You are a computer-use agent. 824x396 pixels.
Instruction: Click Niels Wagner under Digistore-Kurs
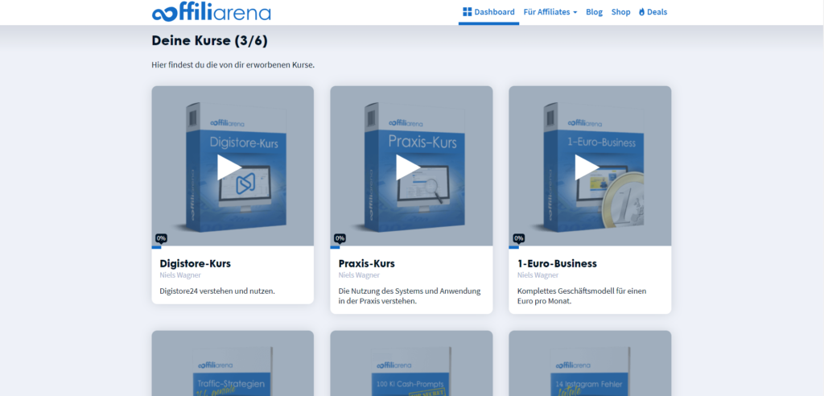click(x=180, y=275)
